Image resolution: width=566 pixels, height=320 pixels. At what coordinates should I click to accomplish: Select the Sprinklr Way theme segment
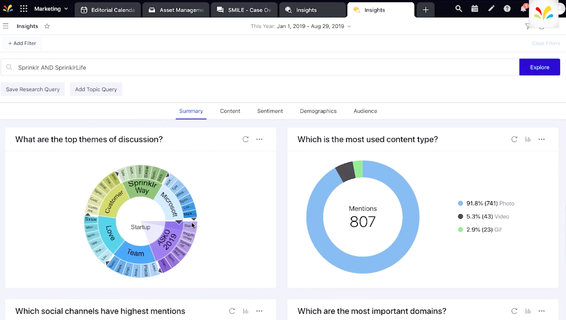click(x=142, y=187)
